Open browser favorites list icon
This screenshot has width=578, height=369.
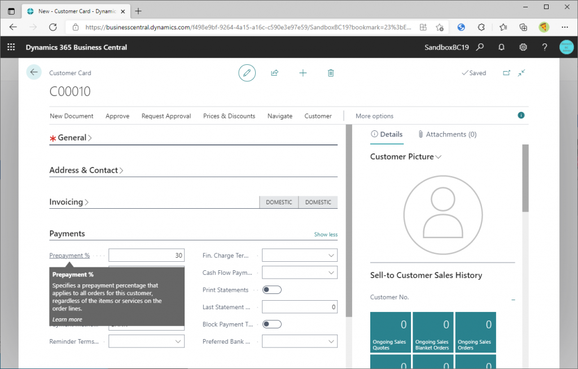pos(503,27)
